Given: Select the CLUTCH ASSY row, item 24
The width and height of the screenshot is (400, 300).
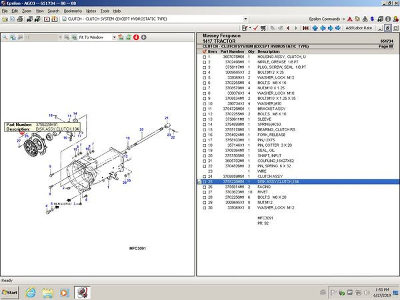Looking at the screenshot, I should [x=267, y=176].
